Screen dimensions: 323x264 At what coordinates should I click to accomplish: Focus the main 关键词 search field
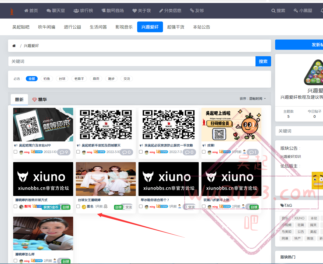click(132, 61)
